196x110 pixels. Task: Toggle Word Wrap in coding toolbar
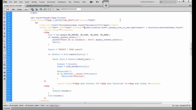[x=5, y=47]
